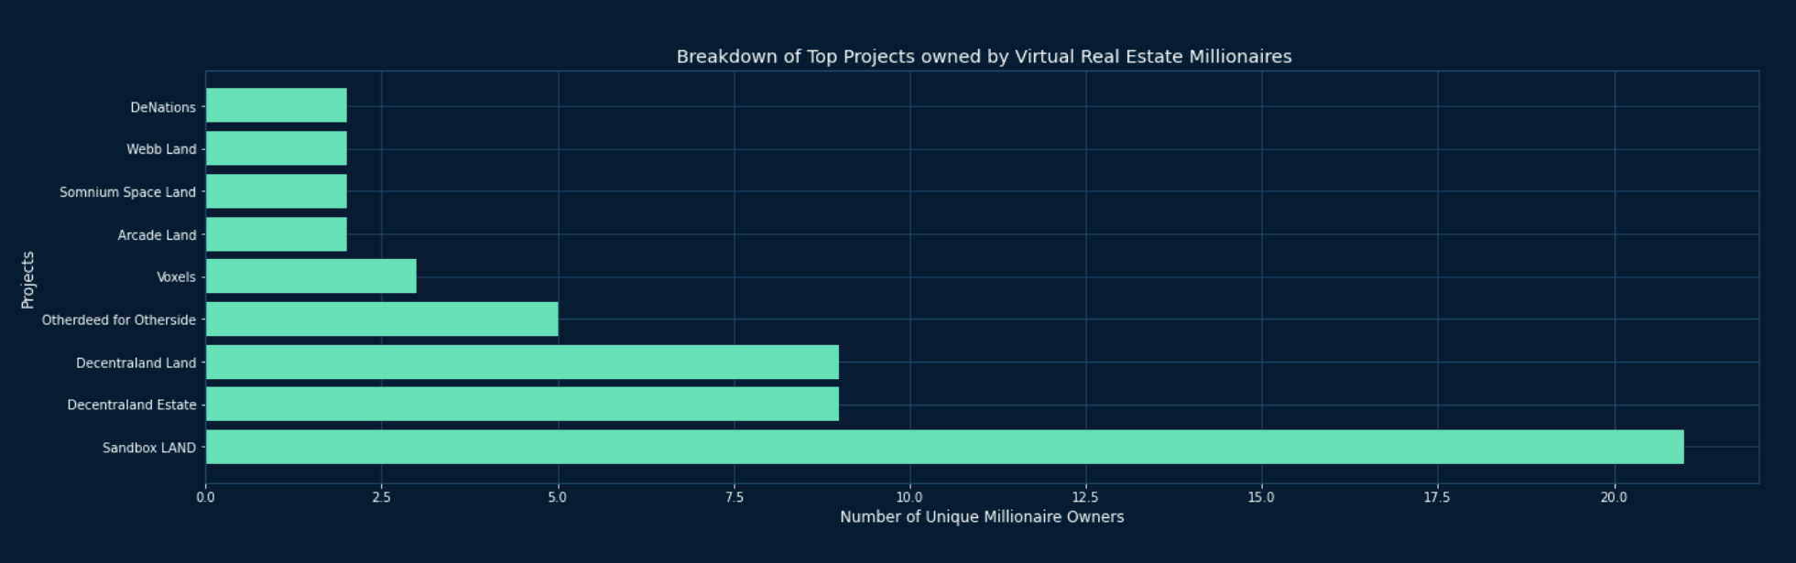Click the 'Decentraland Land' axis label

click(136, 363)
